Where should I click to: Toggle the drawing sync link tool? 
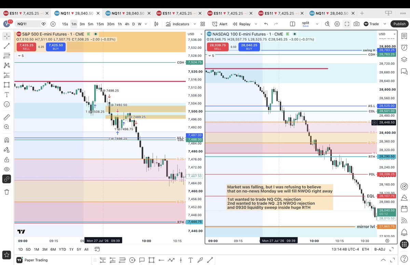[x=7, y=179]
